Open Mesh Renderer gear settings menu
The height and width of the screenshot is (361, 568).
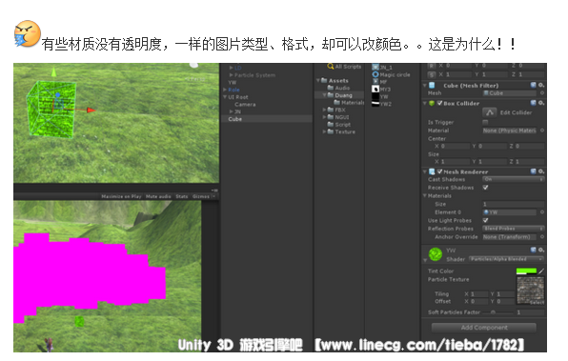(540, 170)
